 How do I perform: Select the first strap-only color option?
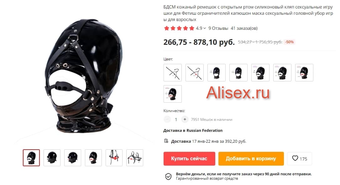pos(173,73)
